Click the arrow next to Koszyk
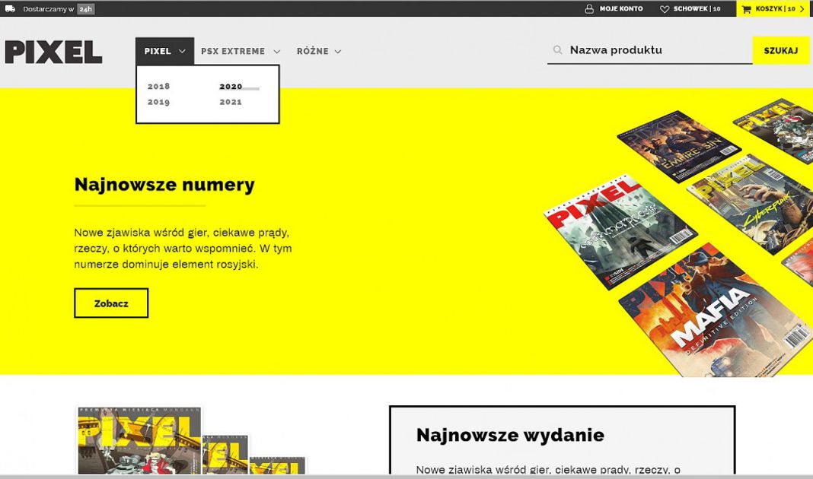Image resolution: width=813 pixels, height=479 pixels. tap(802, 9)
